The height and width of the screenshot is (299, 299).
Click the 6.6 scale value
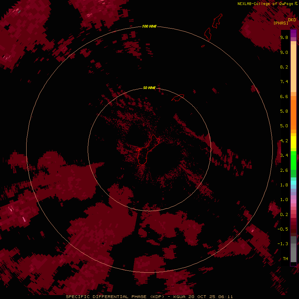click(x=284, y=96)
